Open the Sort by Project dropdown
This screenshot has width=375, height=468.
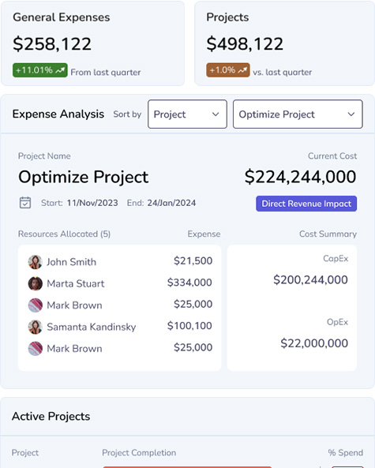[x=187, y=114]
